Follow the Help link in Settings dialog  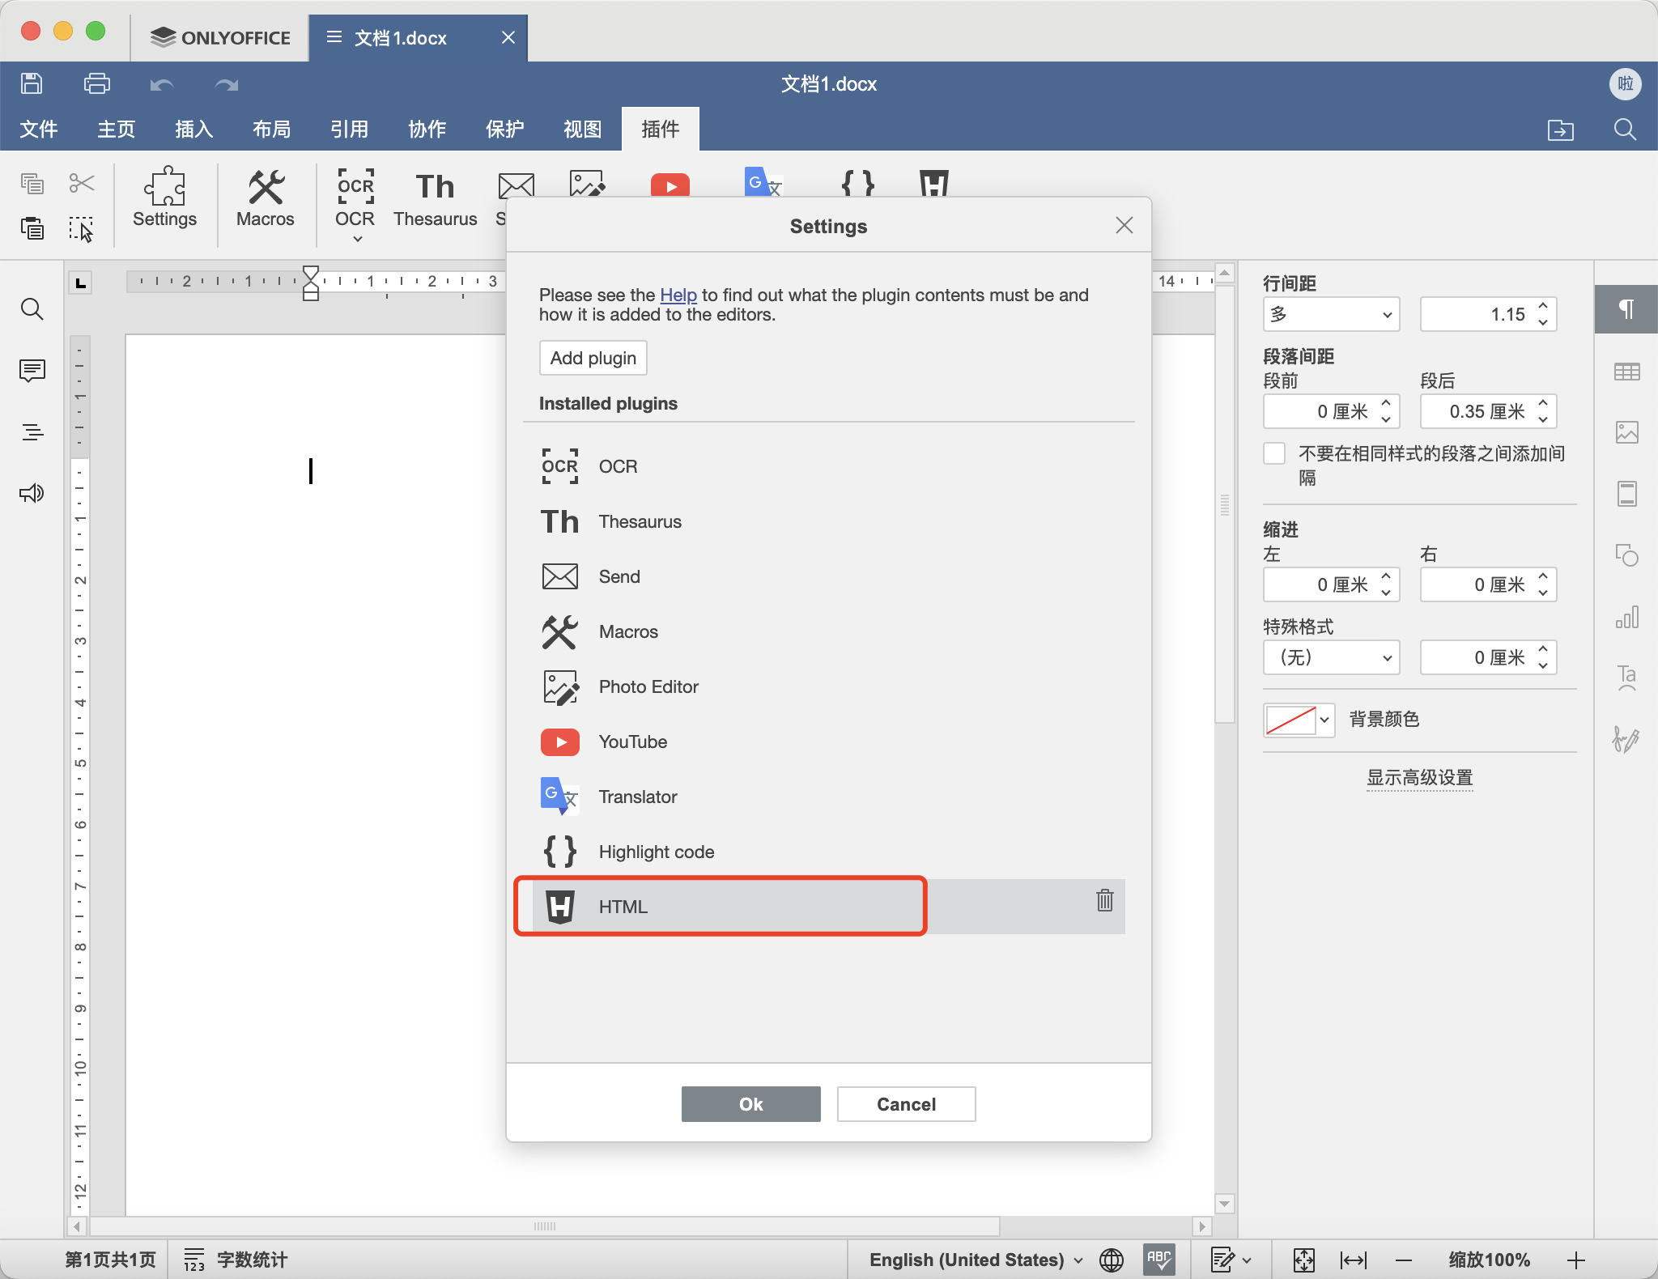[678, 295]
